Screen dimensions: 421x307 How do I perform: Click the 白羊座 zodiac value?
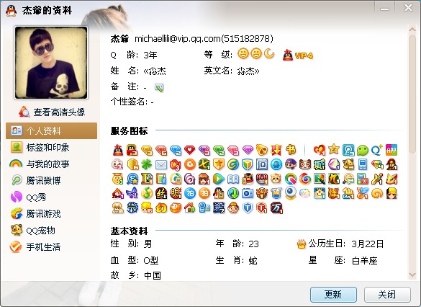(x=365, y=260)
